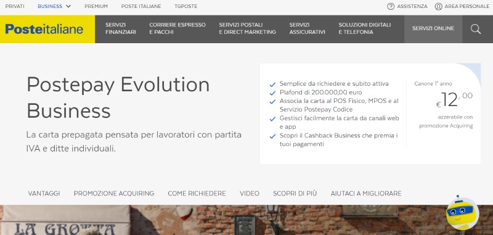Click the 'Plafond di 200.000,00 euro' text

click(x=320, y=93)
